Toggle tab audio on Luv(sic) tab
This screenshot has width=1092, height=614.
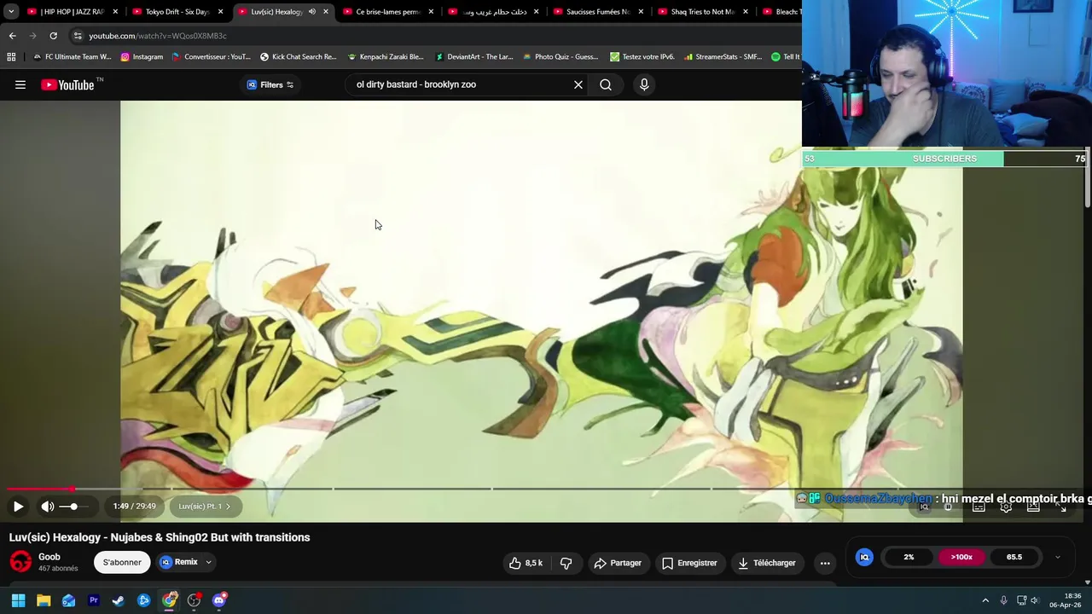(x=311, y=12)
